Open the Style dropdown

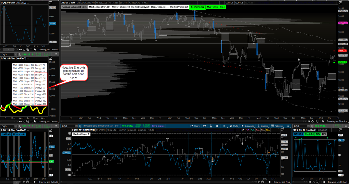tap(235, 126)
